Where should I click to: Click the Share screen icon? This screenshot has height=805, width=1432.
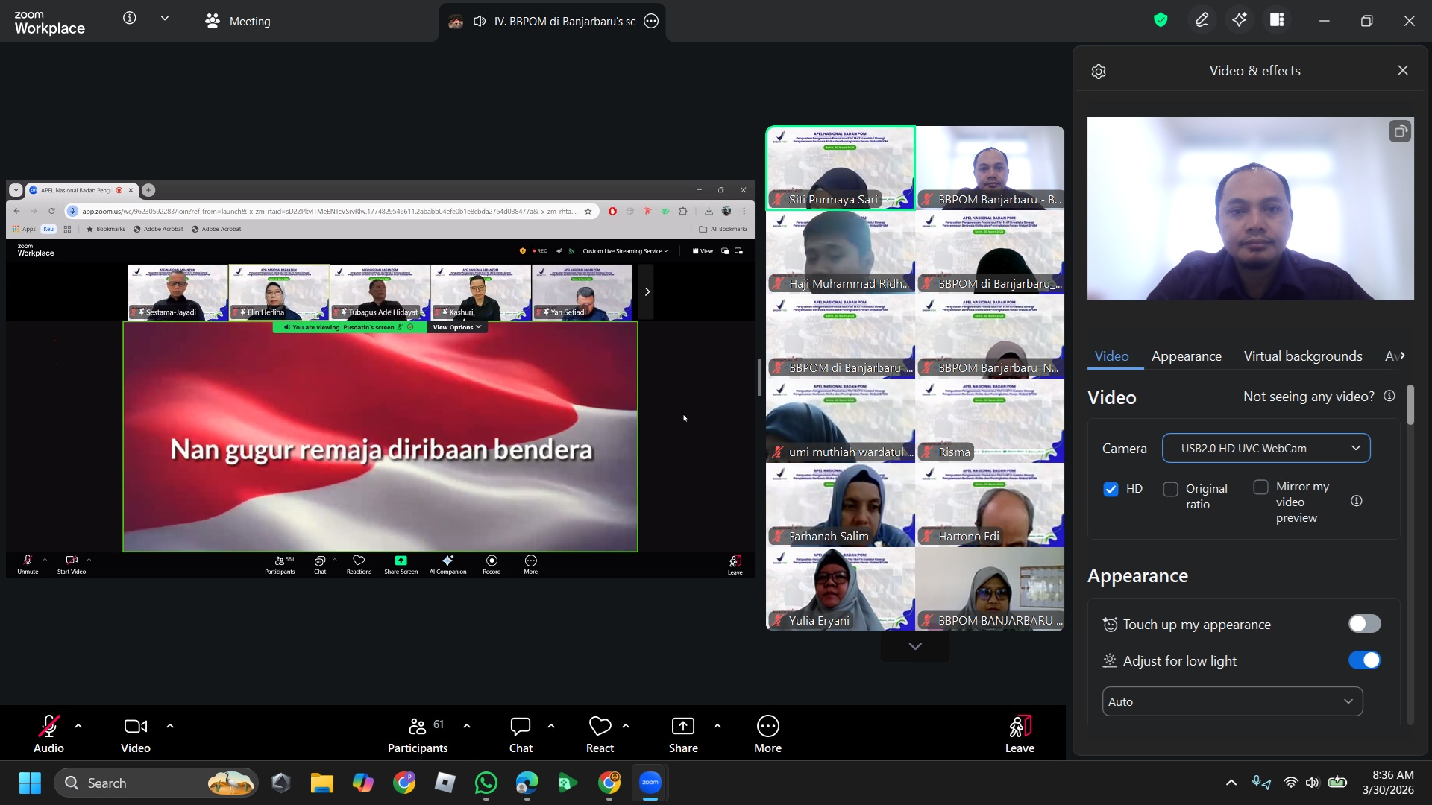coord(682,727)
